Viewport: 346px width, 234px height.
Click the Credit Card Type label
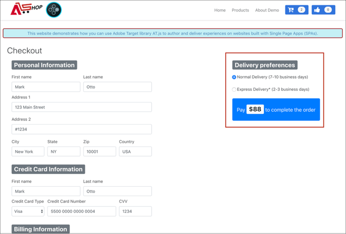coord(28,201)
